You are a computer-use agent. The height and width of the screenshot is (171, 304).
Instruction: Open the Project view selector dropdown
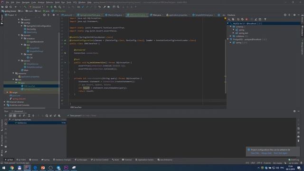11,15
